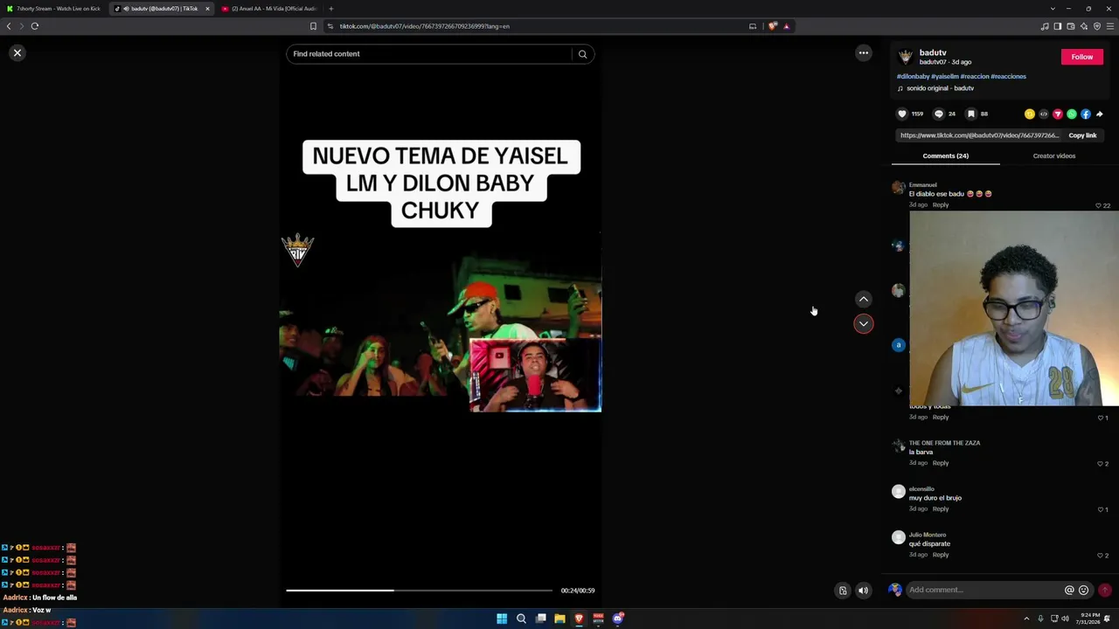1119x629 pixels.
Task: Bookmark this page in address bar
Action: pyautogui.click(x=313, y=26)
